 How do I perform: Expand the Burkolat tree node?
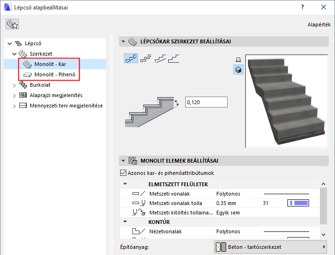pyautogui.click(x=14, y=85)
